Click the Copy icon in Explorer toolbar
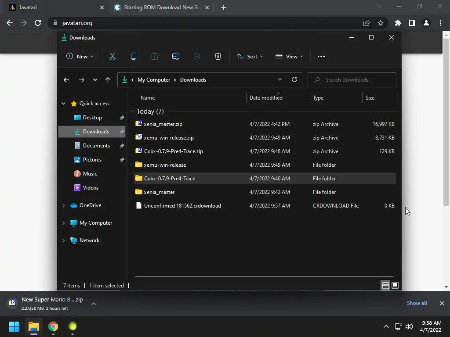Screen dimensions: 450x337 pyautogui.click(x=134, y=57)
